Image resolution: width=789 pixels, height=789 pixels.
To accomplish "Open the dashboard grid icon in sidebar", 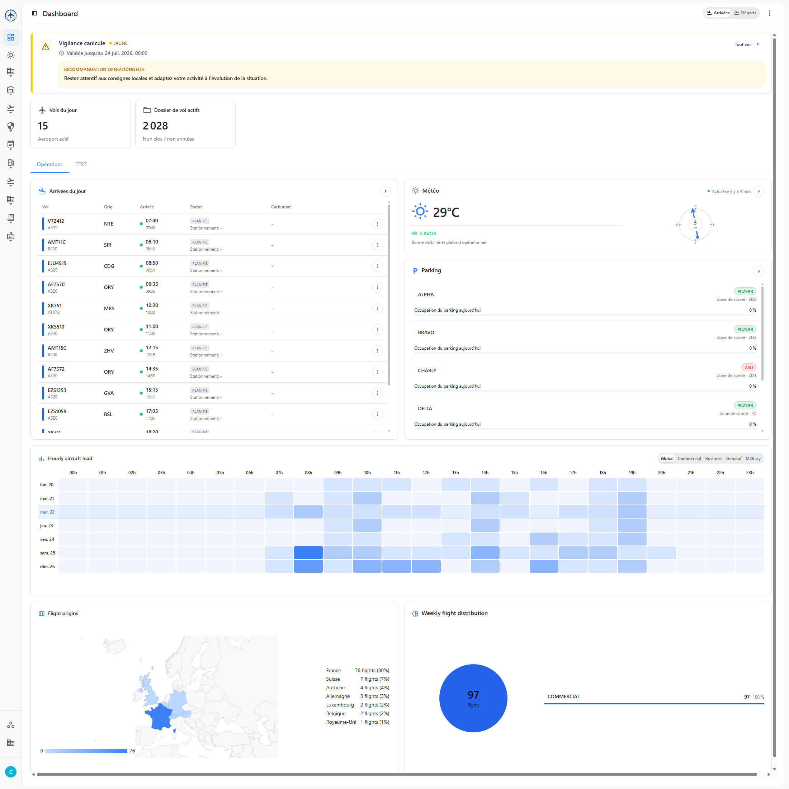I will point(11,37).
